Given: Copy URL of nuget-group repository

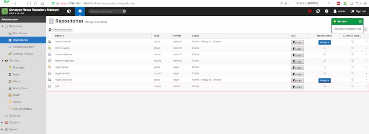Looking at the screenshot, I should (x=297, y=68).
